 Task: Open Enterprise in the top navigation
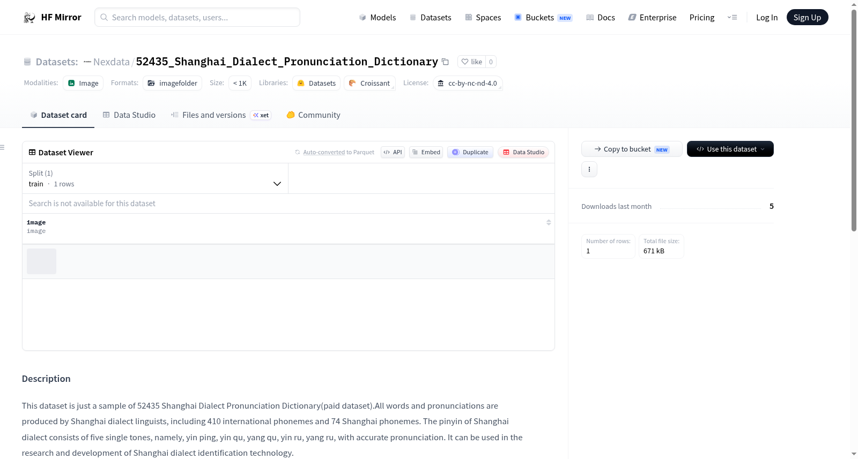coord(652,17)
